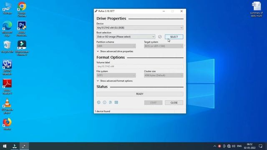Click the Rufus title bar icon

96,11
